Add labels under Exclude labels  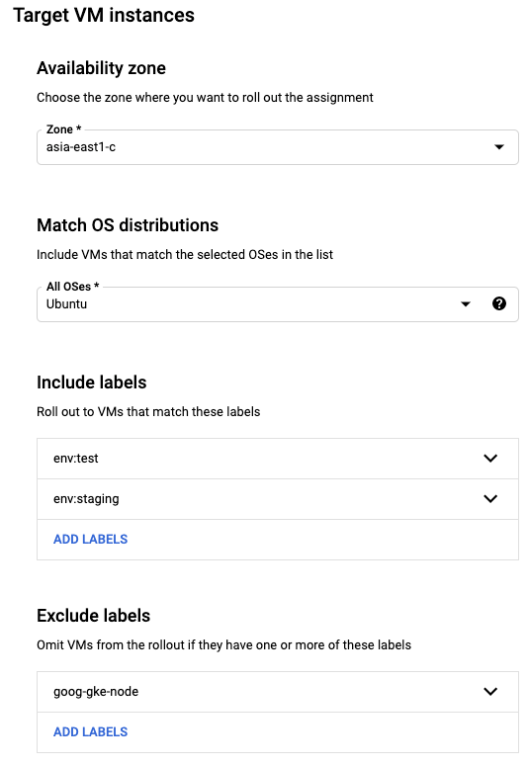point(90,731)
